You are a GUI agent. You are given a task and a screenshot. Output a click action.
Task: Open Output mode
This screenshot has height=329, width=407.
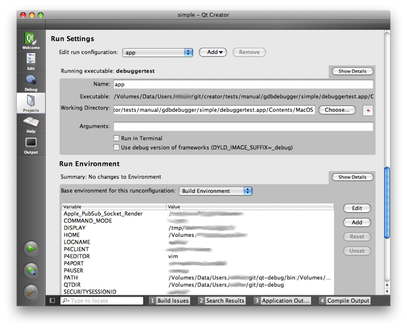31,145
